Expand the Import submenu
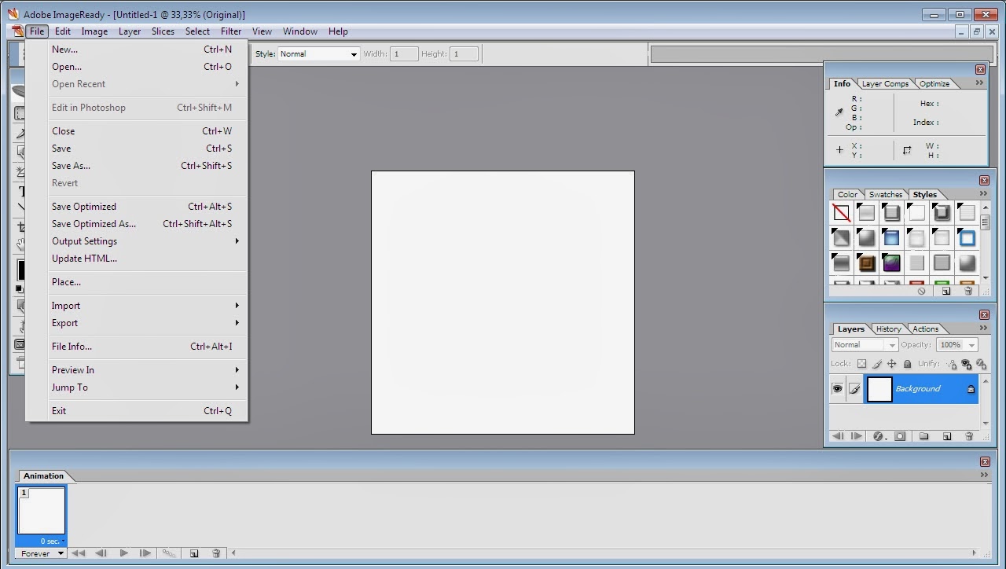 point(66,306)
